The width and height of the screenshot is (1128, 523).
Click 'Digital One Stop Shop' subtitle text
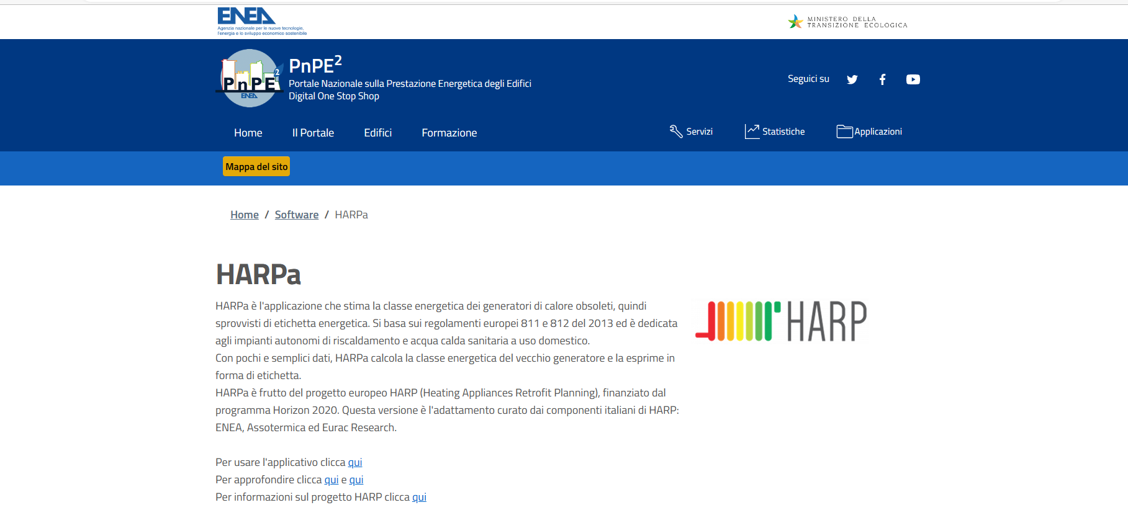coord(334,96)
